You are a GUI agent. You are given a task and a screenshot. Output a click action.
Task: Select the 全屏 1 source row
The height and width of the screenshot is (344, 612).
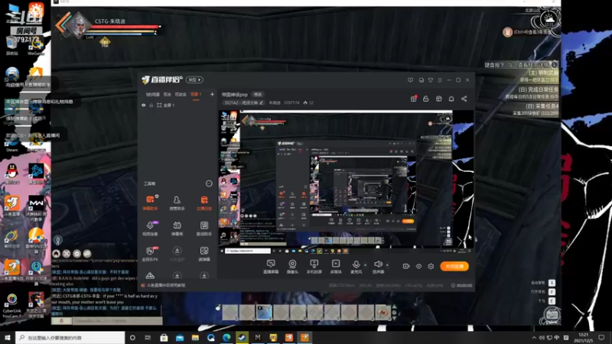coord(177,105)
